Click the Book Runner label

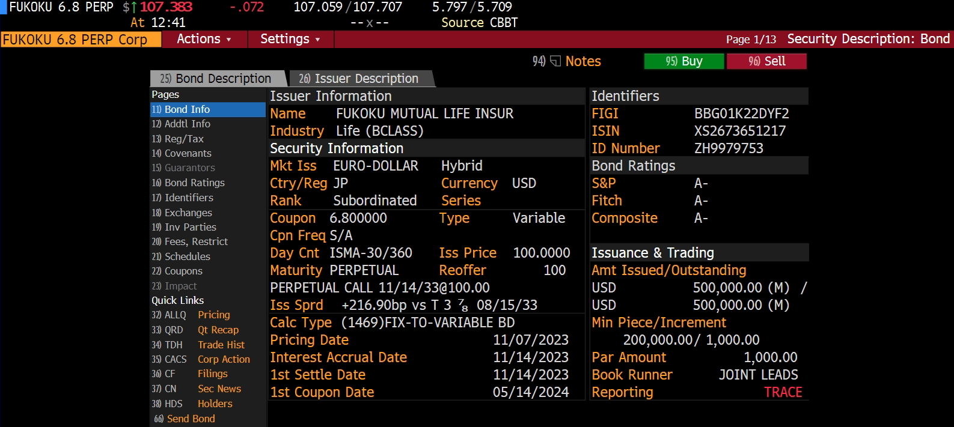(x=632, y=375)
